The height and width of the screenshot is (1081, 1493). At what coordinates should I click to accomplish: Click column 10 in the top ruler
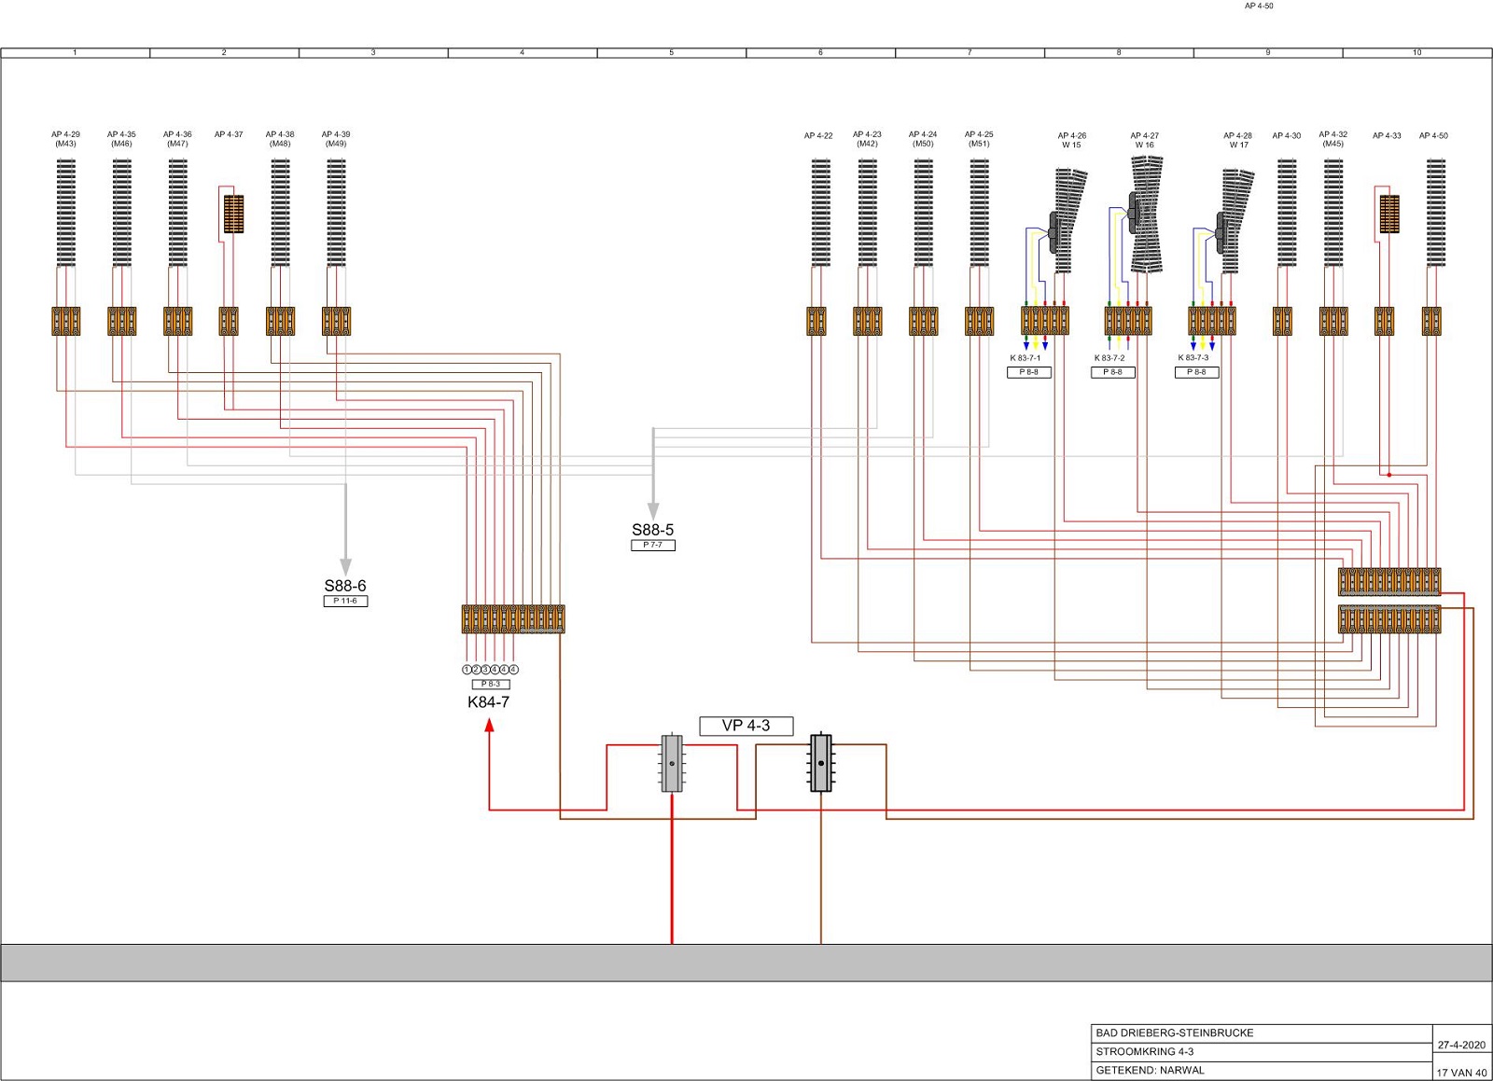click(x=1417, y=53)
